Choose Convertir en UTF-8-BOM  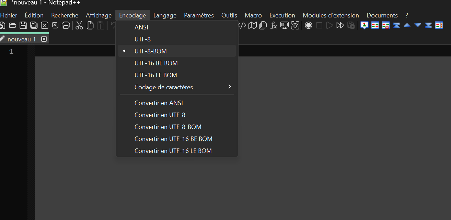[177, 127]
